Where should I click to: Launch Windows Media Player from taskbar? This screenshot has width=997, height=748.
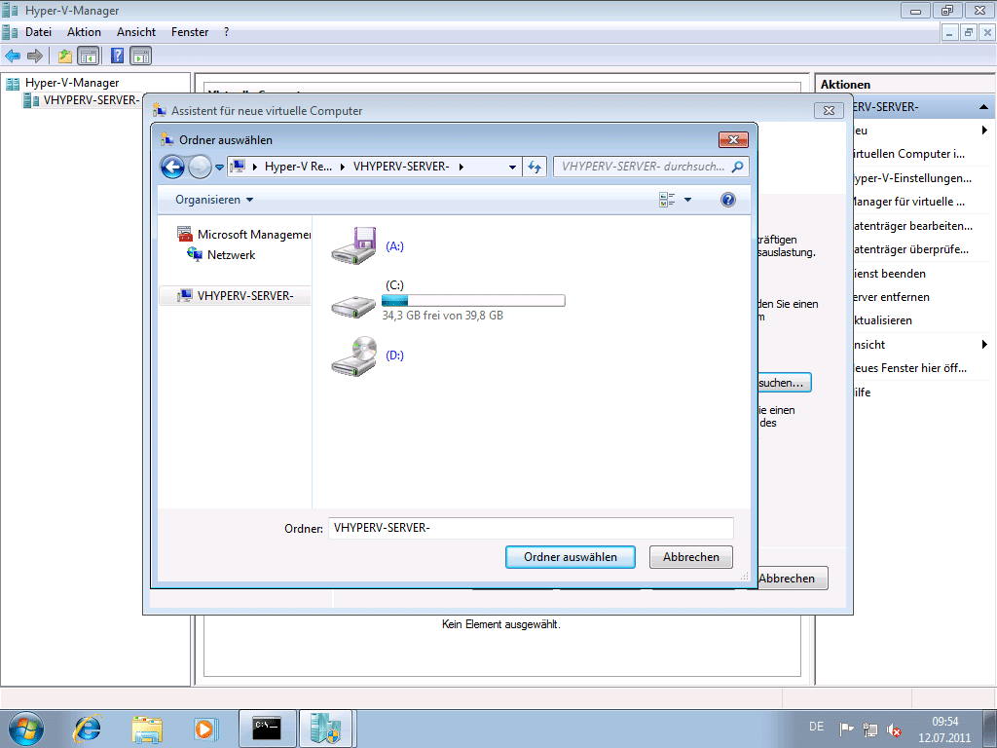tap(206, 729)
